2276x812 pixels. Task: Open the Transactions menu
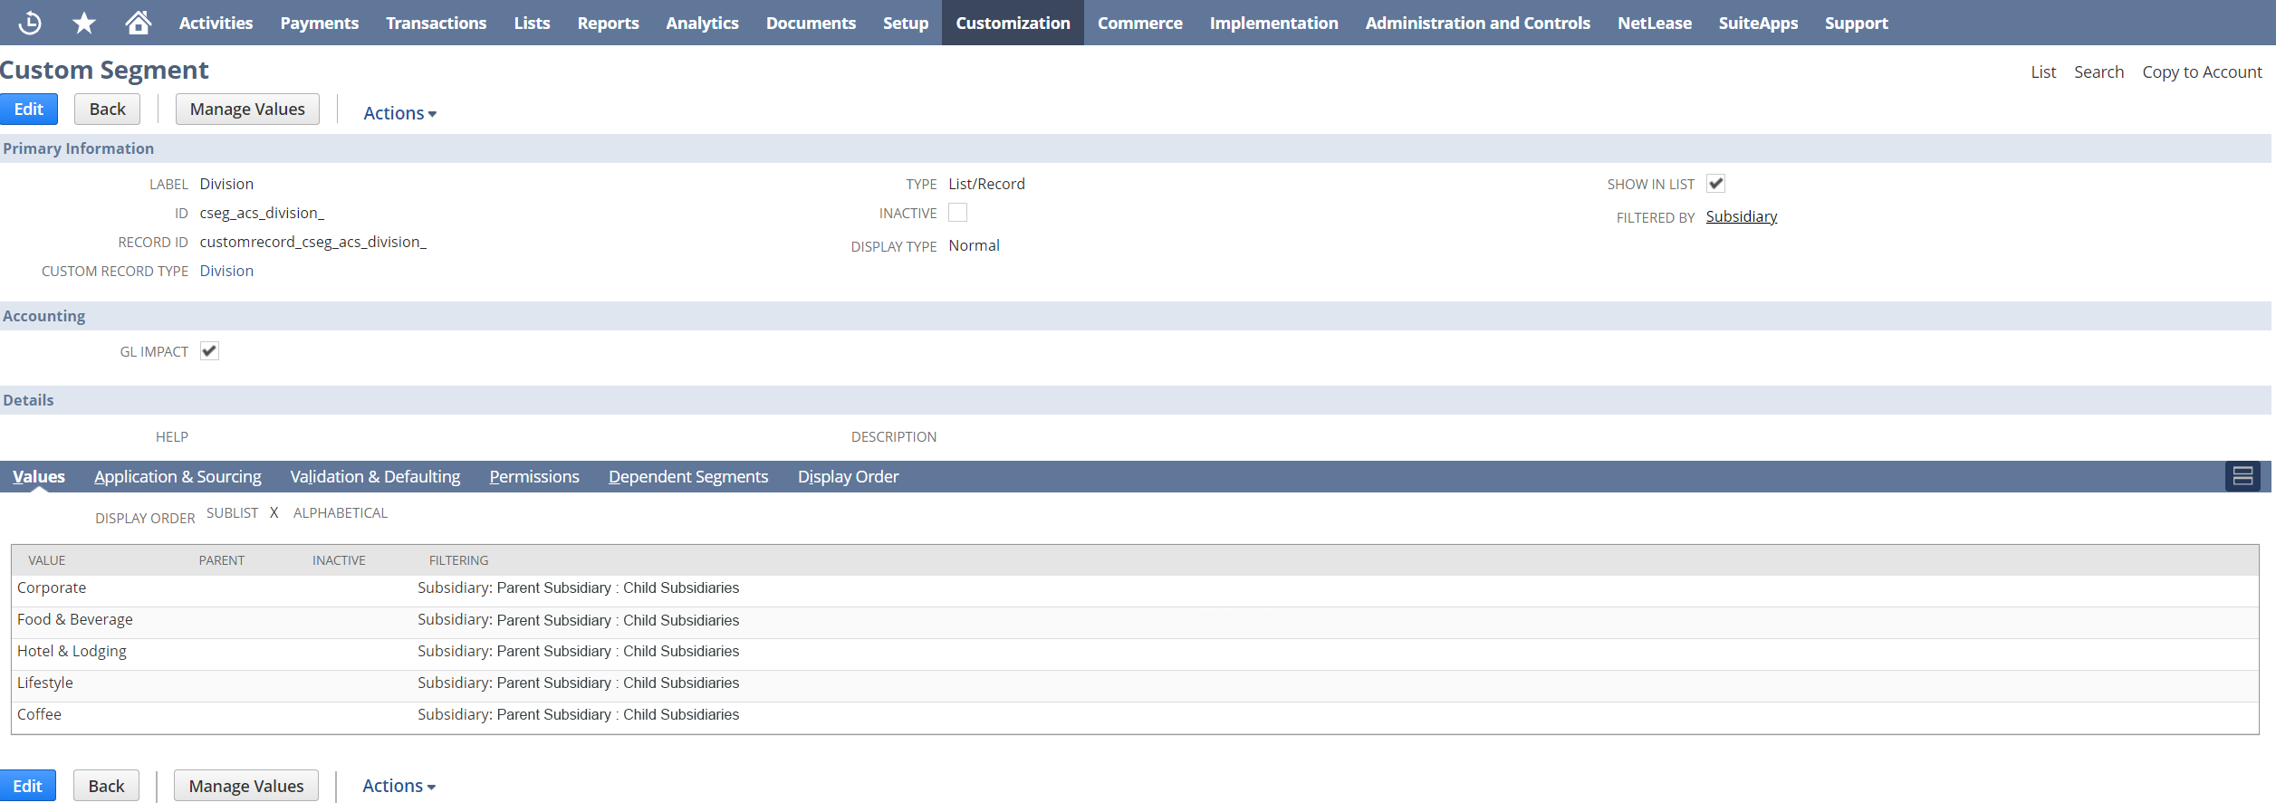coord(437,23)
